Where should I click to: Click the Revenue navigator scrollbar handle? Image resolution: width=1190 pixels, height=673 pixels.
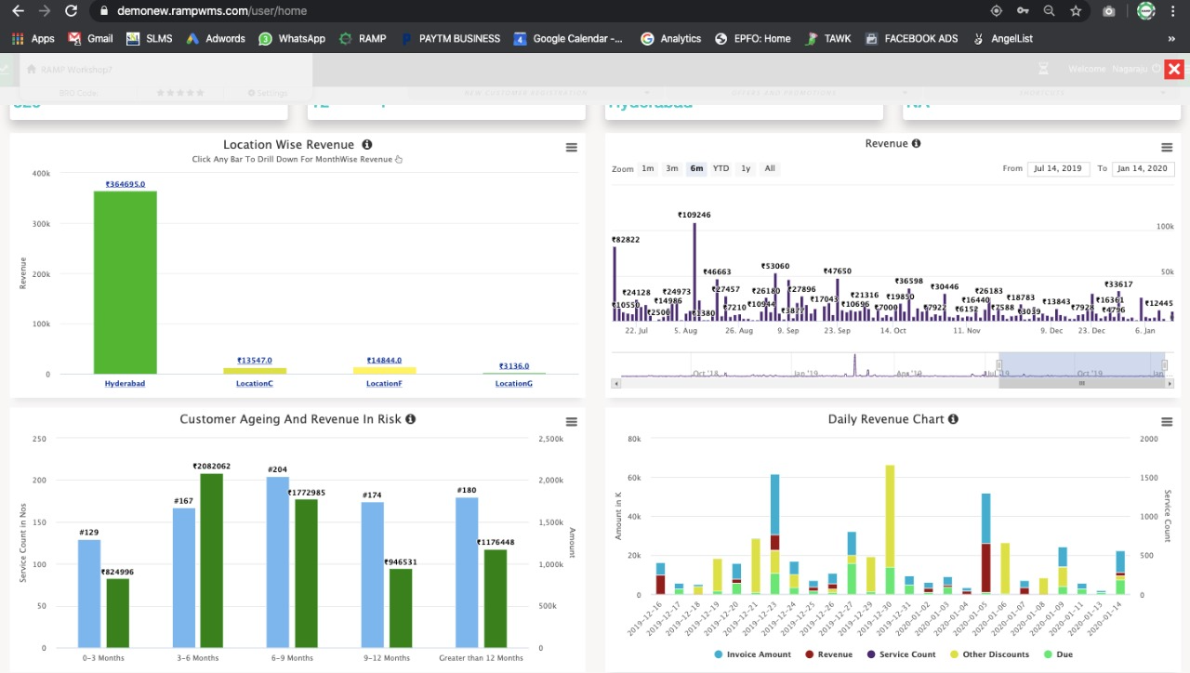(x=1081, y=383)
